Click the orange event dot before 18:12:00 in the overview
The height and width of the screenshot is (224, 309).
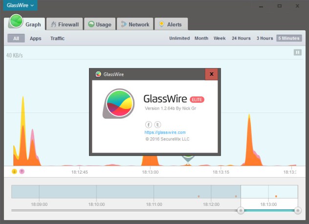[199, 196]
